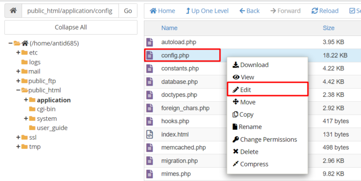Screen dimensions: 361x181
Task: Click the Go button
Action: pos(128,11)
